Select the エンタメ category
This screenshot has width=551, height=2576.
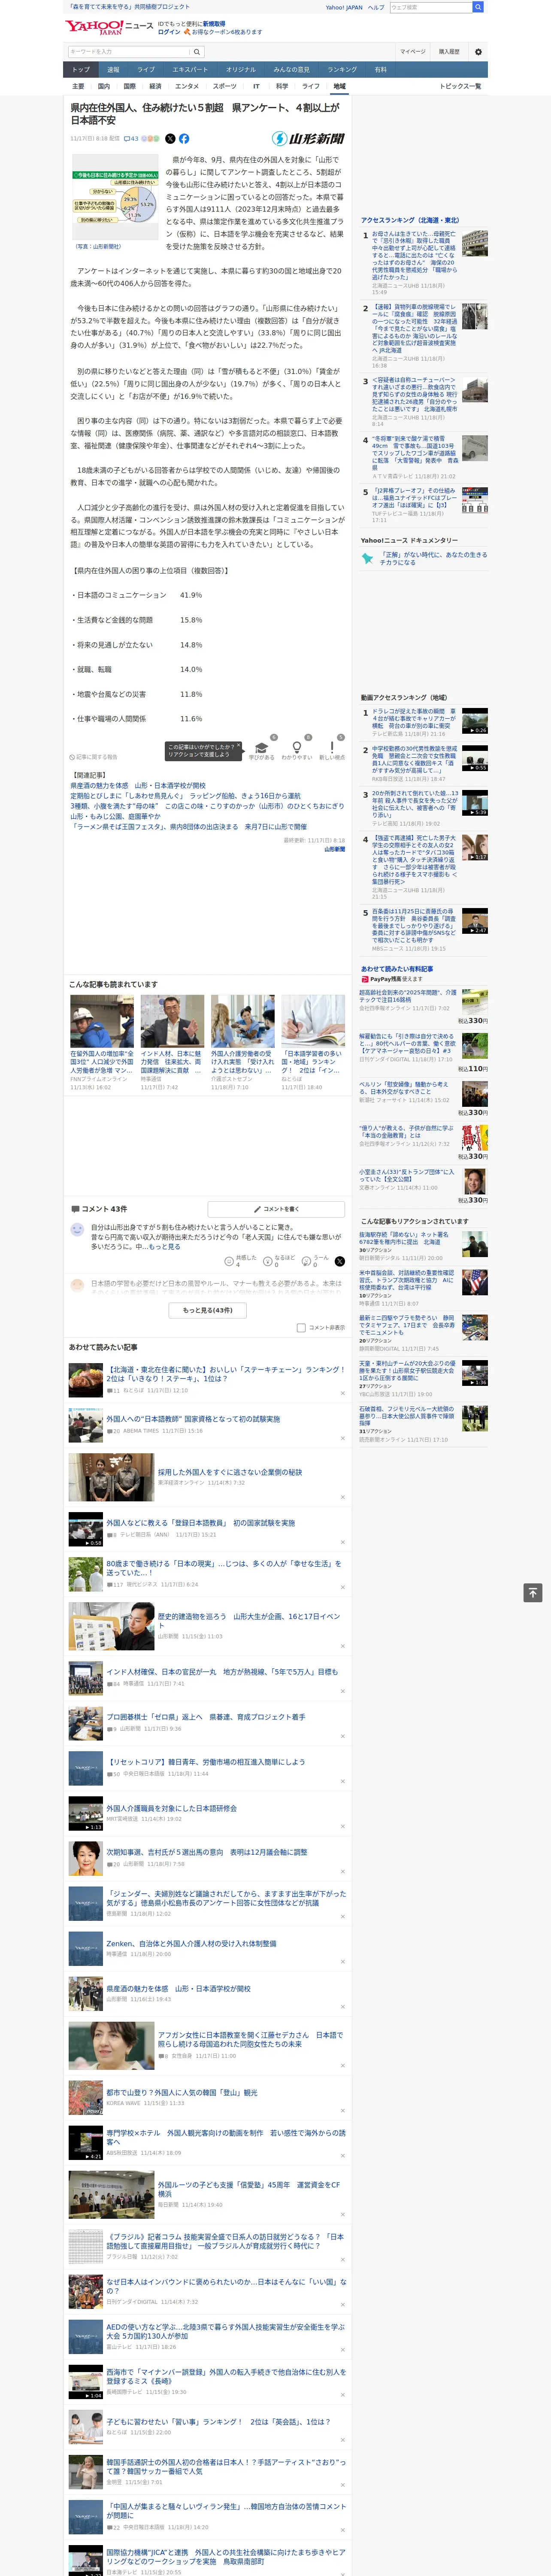187,86
